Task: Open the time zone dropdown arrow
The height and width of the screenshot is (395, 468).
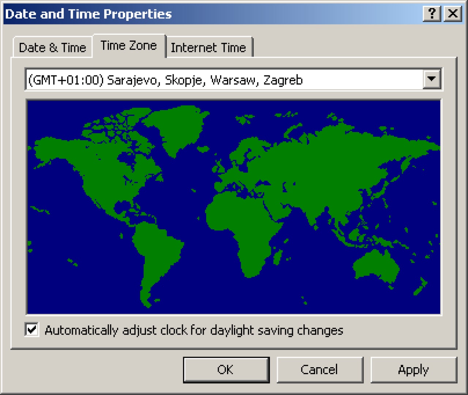Action: (432, 79)
